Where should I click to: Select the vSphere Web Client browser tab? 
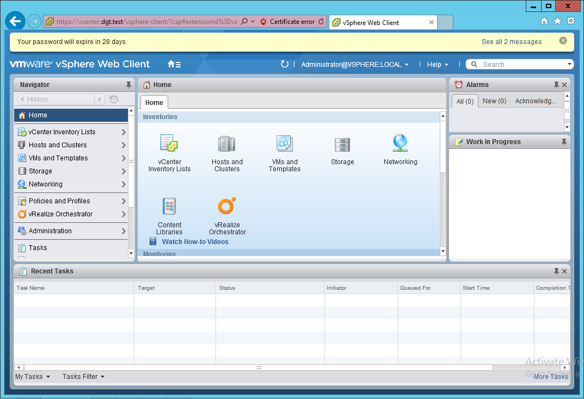[x=383, y=22]
